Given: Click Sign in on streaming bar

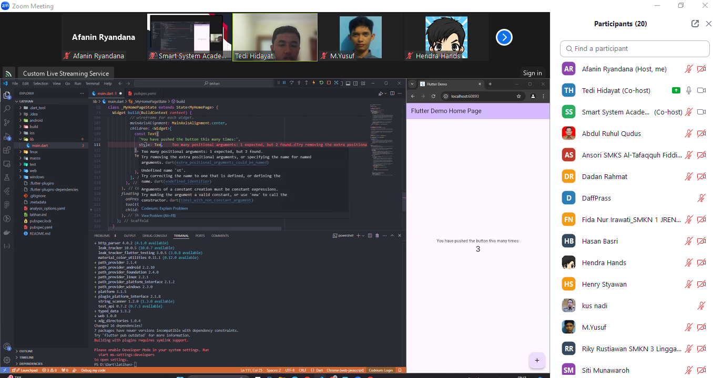Looking at the screenshot, I should coord(532,73).
